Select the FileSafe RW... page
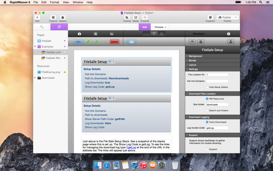The height and width of the screenshot is (171, 273). 50,58
